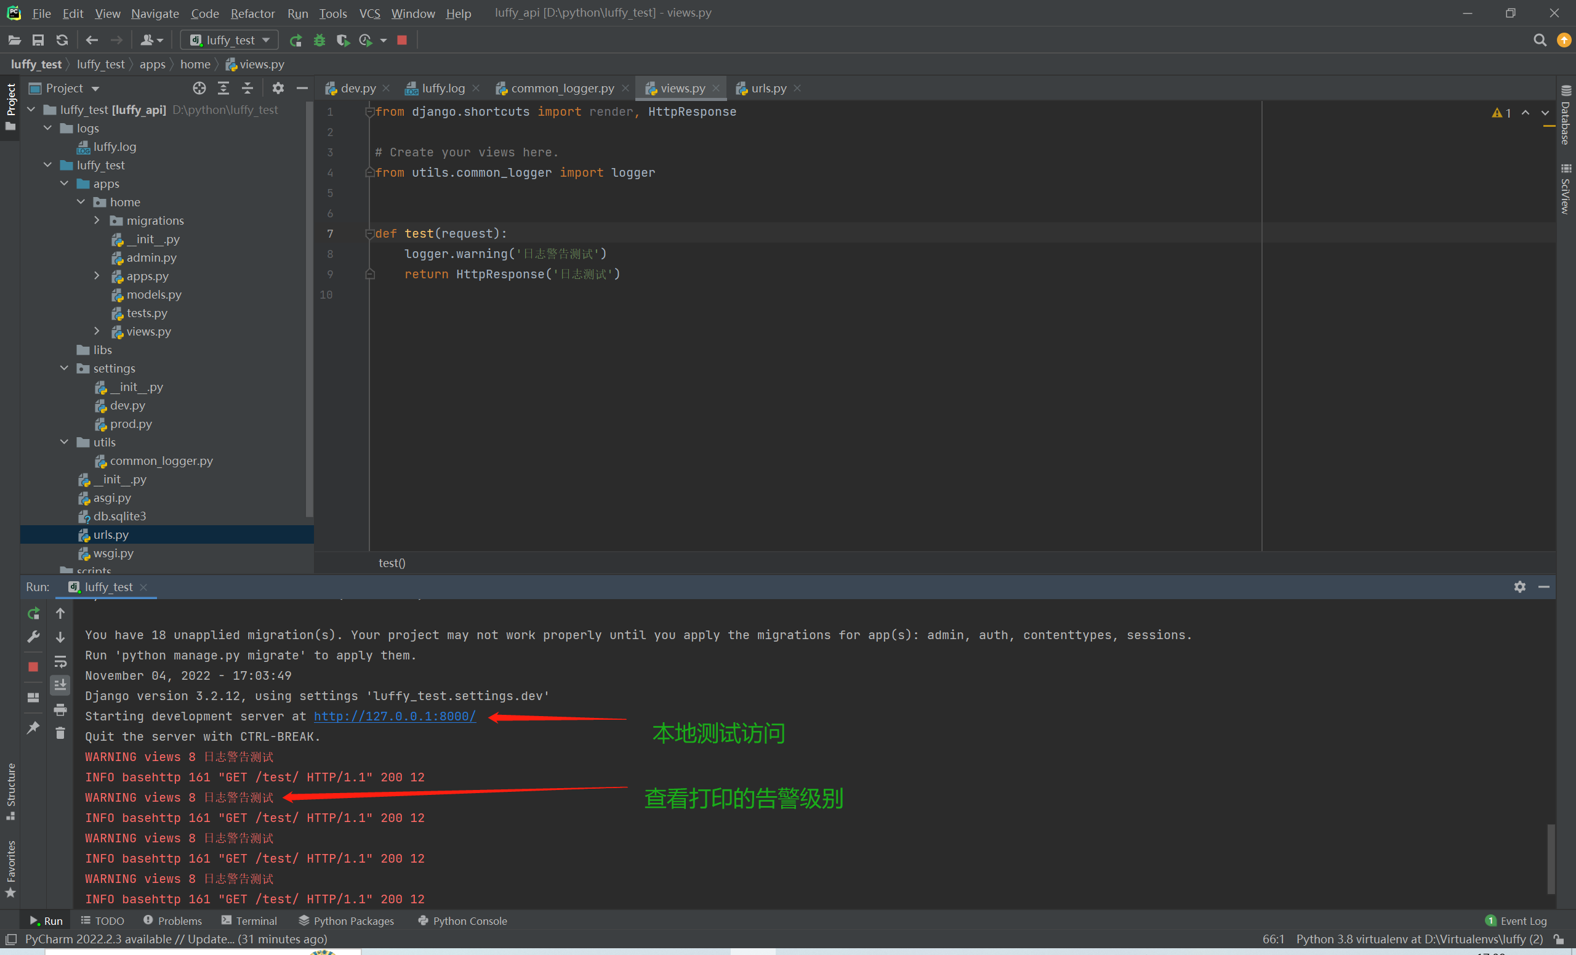This screenshot has height=955, width=1576.
Task: Toggle scroll to end in Run console
Action: coord(60,685)
